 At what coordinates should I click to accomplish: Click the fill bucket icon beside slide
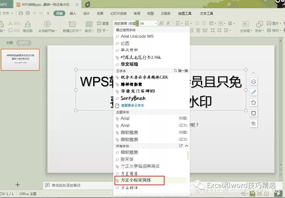(x=254, y=103)
